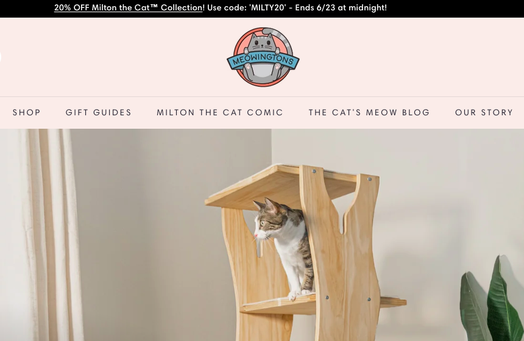Click the Meowingtons cat logo

(x=263, y=57)
